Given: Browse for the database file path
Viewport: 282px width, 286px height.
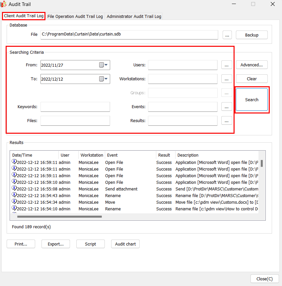Looking at the screenshot, I should 227,35.
